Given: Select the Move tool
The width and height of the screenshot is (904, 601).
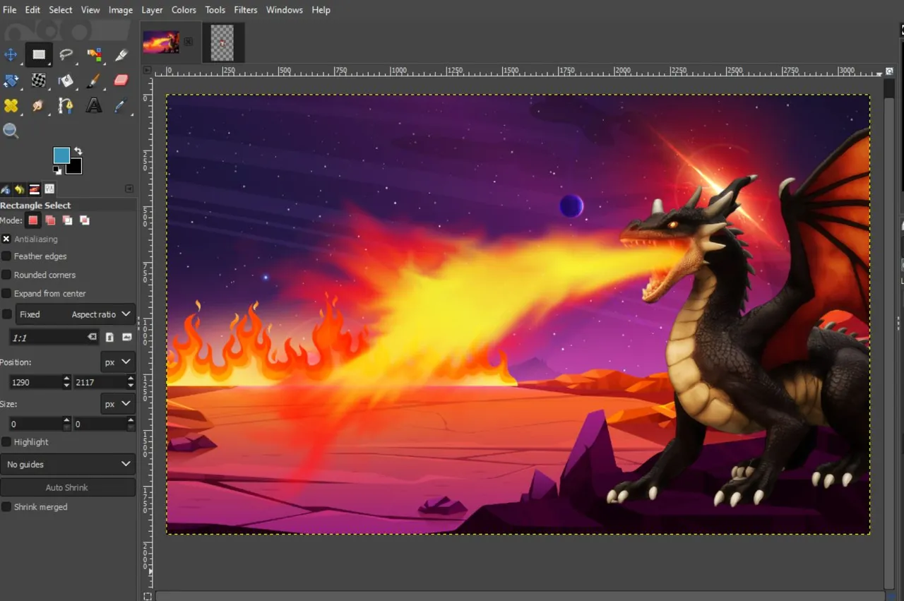Looking at the screenshot, I should click(x=11, y=54).
